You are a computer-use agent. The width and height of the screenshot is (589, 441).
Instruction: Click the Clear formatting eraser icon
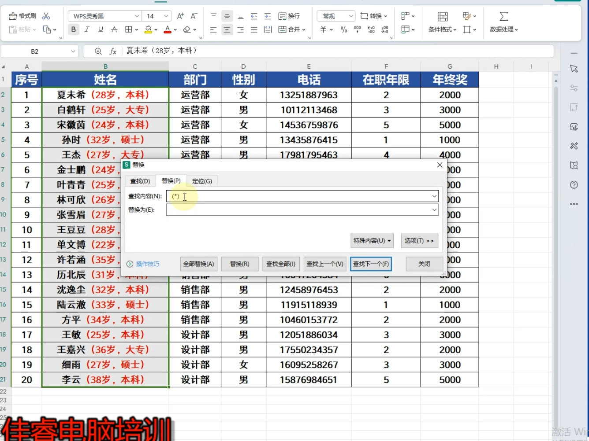[187, 29]
